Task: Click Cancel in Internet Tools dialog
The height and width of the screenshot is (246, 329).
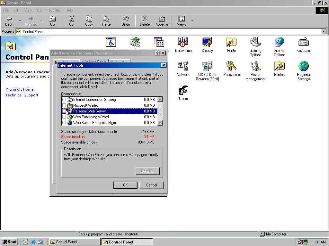Action: [151, 185]
